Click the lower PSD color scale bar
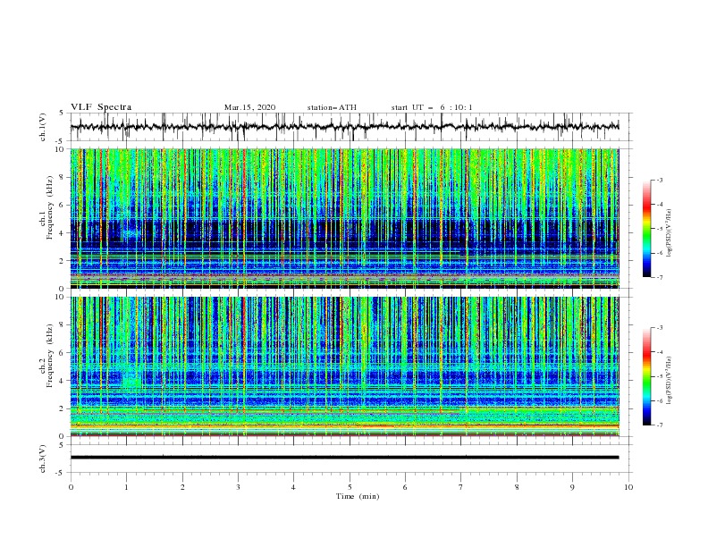 646,376
